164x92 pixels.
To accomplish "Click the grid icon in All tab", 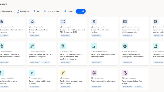I will 79,11.
